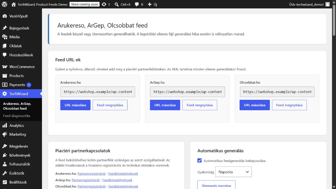Copy the Arukereso.hu feed URL
This screenshot has height=189, width=336.
pyautogui.click(x=75, y=105)
